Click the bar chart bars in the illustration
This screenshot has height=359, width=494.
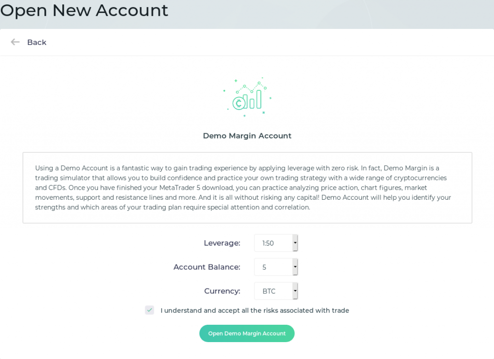click(x=255, y=99)
